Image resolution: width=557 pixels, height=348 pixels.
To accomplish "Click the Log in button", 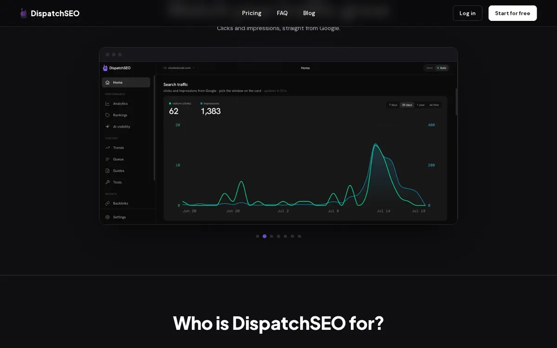I will click(x=467, y=13).
